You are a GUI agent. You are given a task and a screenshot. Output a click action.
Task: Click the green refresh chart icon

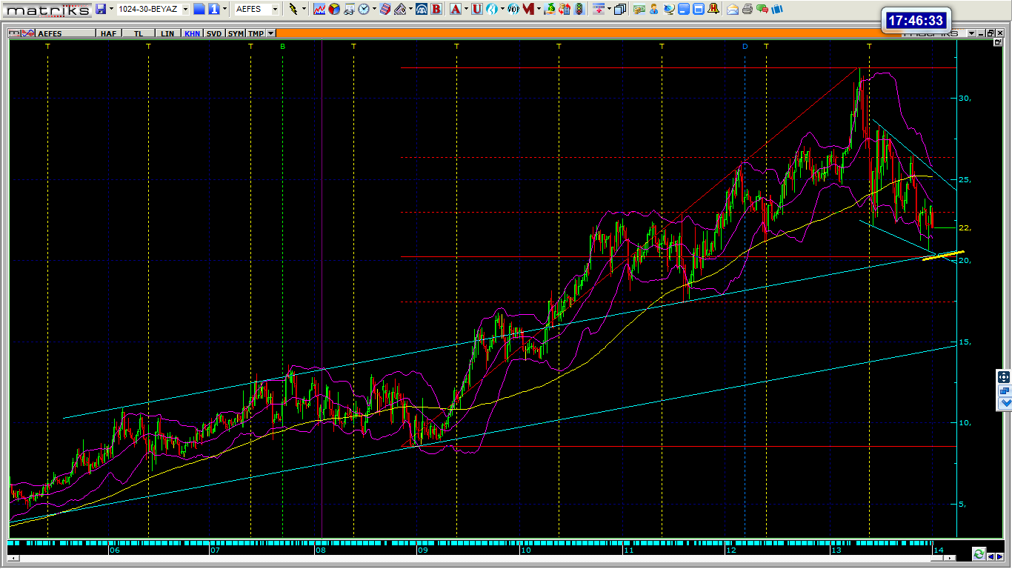[x=979, y=554]
